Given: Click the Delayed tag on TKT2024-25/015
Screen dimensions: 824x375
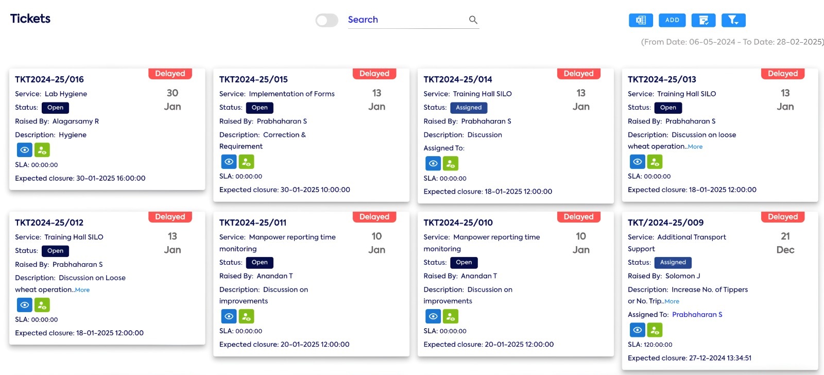Looking at the screenshot, I should [x=374, y=74].
